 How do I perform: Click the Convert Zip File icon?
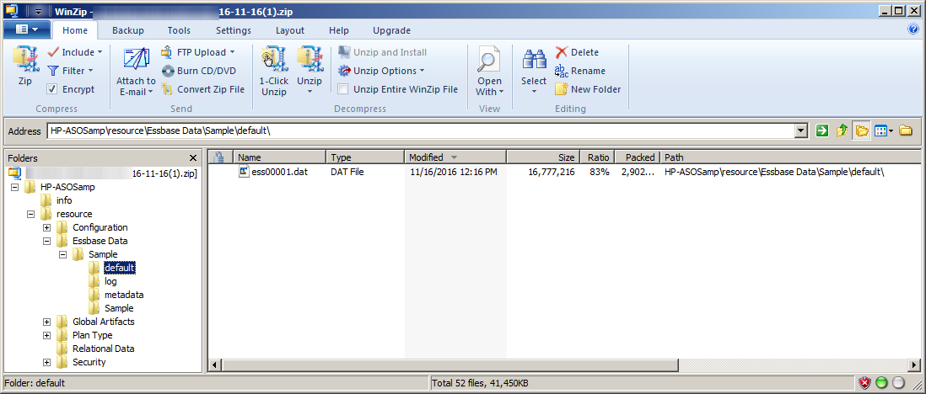167,89
